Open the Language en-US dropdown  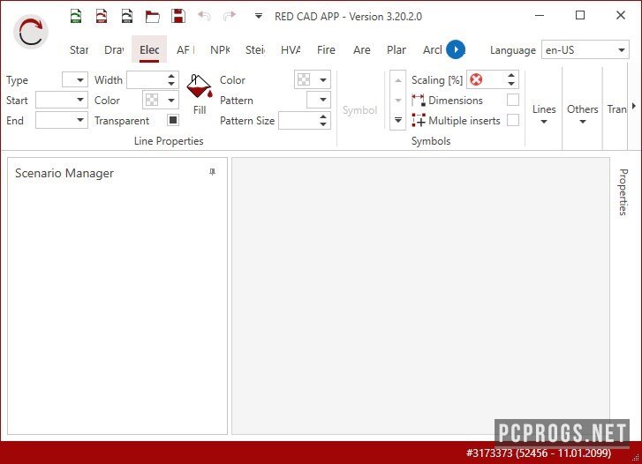585,50
